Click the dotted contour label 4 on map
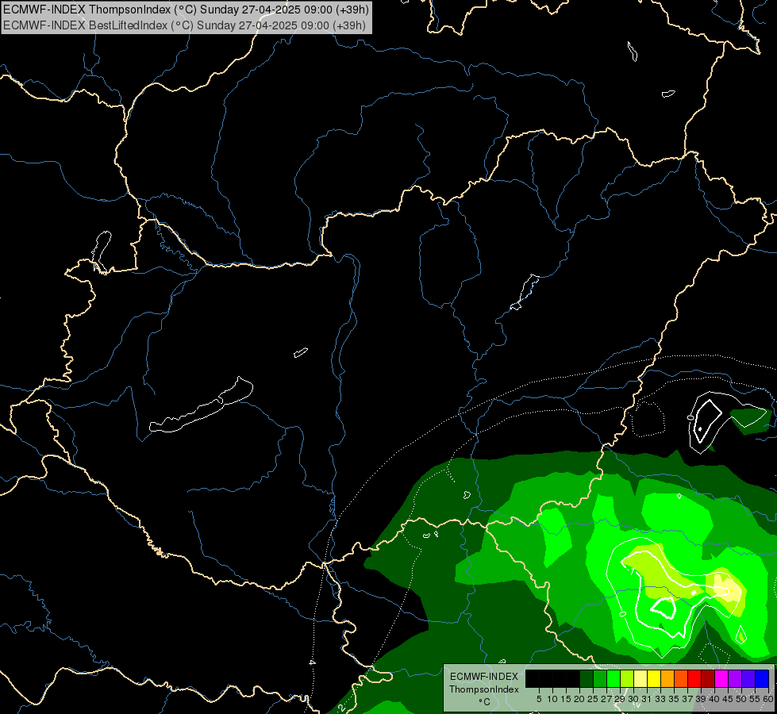The image size is (777, 714). pos(312,662)
